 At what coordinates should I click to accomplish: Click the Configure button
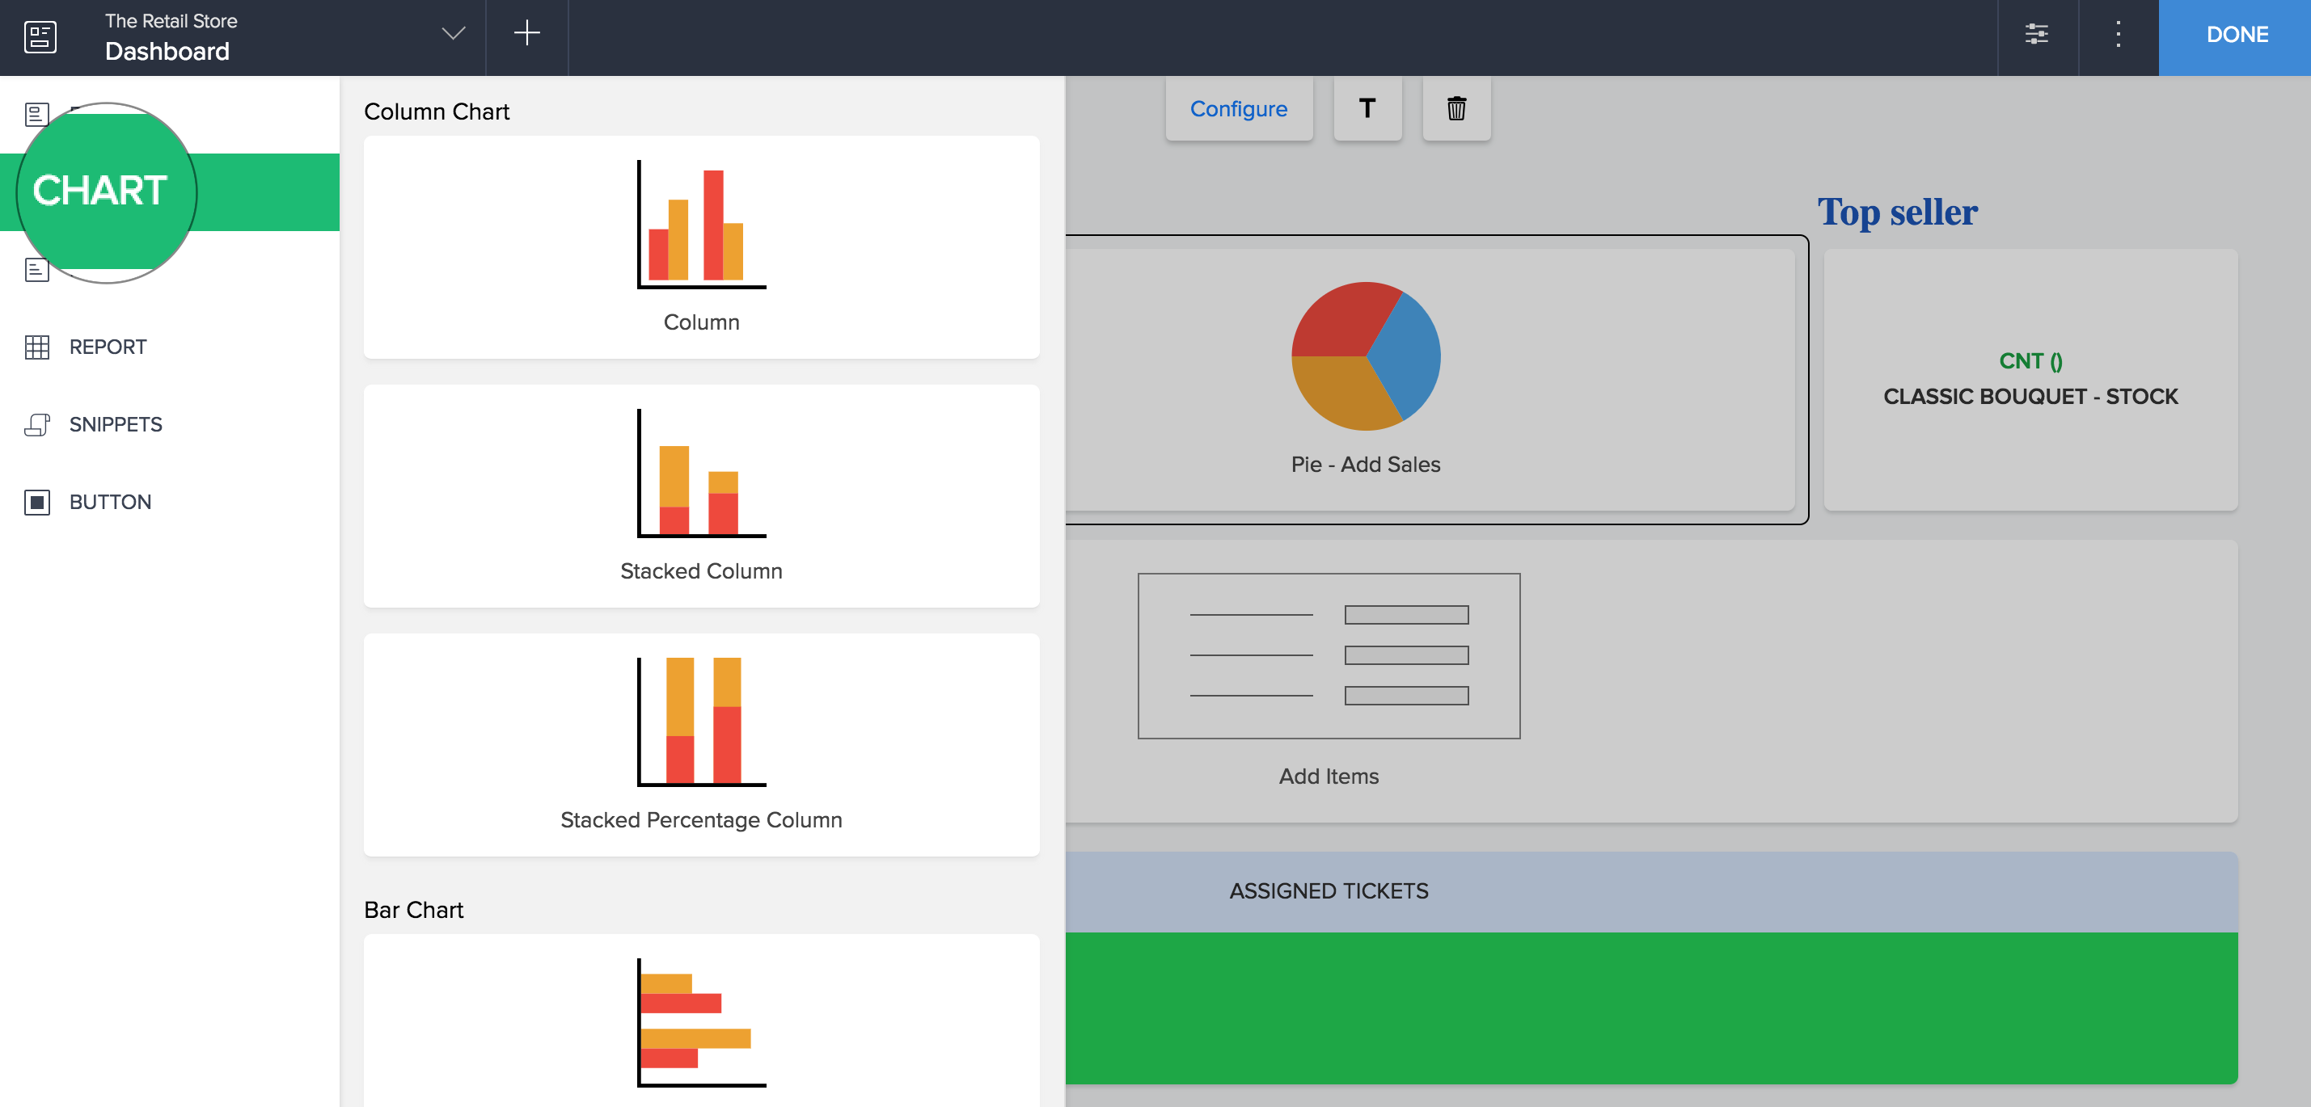(1238, 108)
